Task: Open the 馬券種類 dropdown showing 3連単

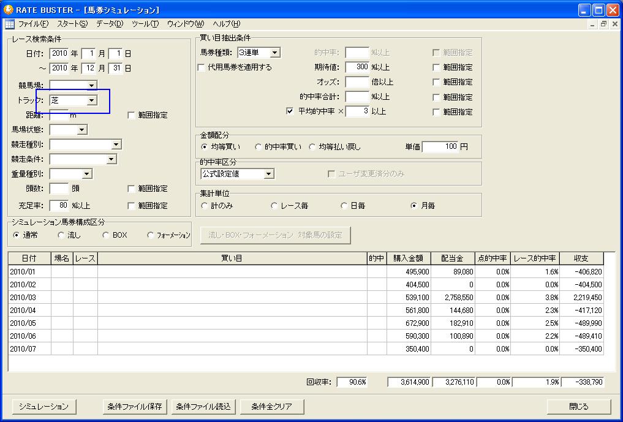Action: pyautogui.click(x=275, y=53)
